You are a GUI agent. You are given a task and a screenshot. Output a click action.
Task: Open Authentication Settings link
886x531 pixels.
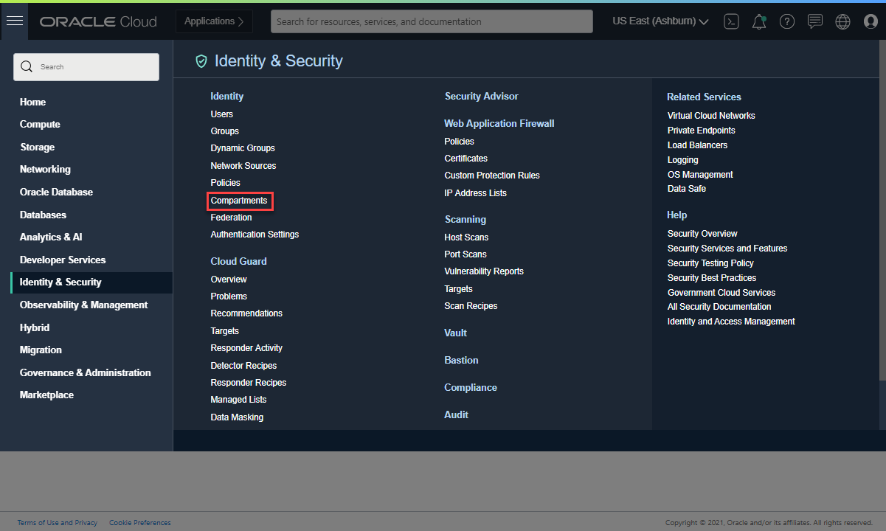(255, 235)
